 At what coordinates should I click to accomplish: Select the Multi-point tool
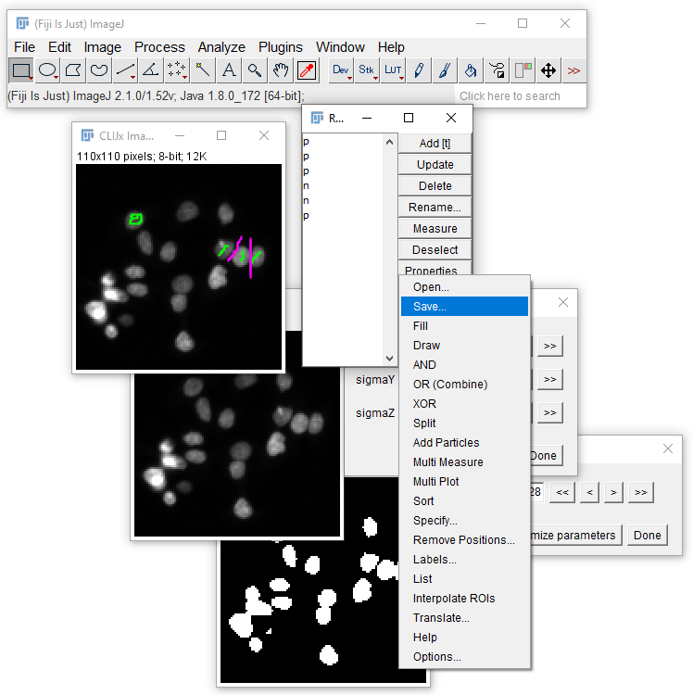click(x=176, y=70)
